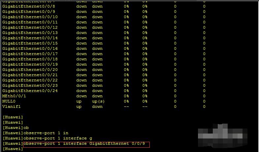Viewport: 259px width, 152px height.
Task: Click the GigabitEthernet0/0/12 interface name
Action: (x=30, y=27)
